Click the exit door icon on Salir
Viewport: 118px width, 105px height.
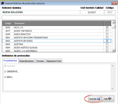click(x=110, y=99)
